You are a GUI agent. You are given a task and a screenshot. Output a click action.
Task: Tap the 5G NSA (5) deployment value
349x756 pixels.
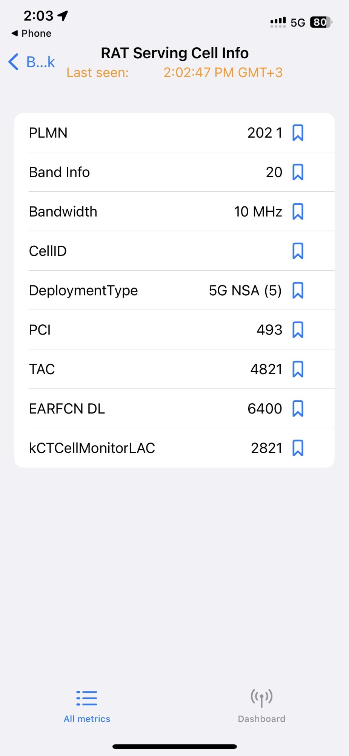tap(245, 290)
